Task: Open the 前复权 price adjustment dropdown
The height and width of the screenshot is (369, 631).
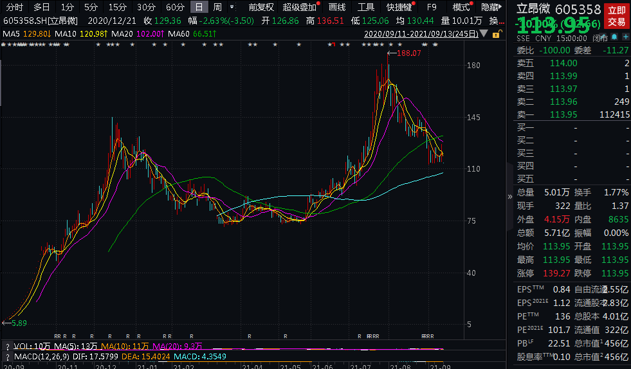Action: pyautogui.click(x=261, y=7)
